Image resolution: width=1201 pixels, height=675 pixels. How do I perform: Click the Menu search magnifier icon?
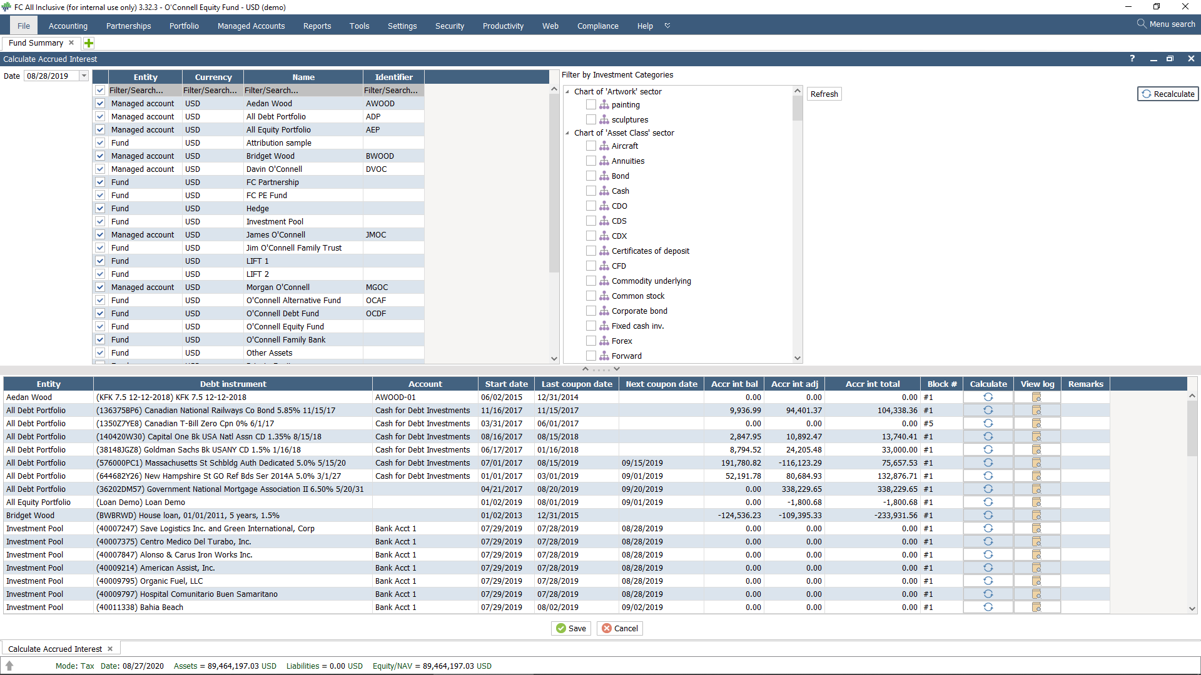[x=1142, y=24]
